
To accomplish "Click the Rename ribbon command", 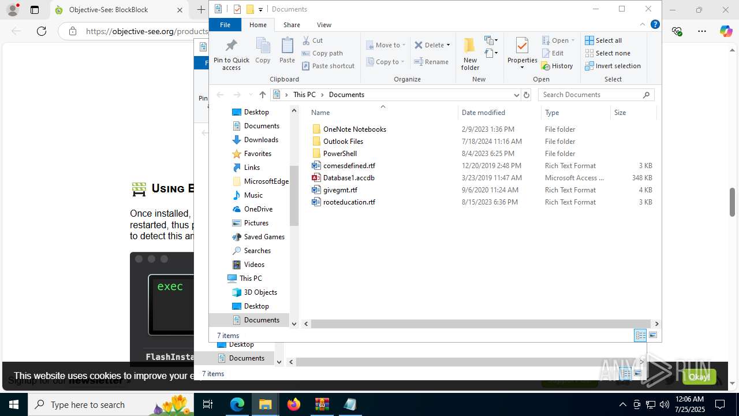I will (x=431, y=62).
